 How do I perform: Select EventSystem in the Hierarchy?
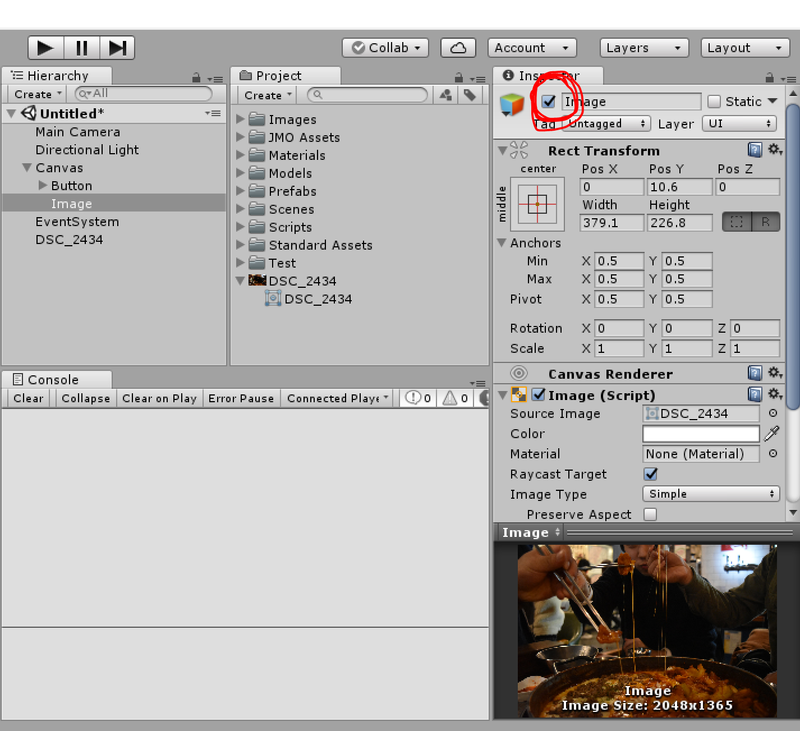click(x=77, y=222)
